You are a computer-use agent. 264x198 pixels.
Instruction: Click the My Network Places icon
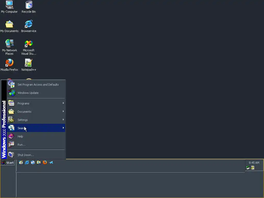[x=10, y=47]
